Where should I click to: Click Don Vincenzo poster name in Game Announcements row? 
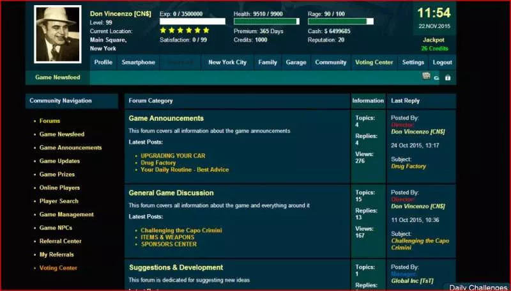418,132
